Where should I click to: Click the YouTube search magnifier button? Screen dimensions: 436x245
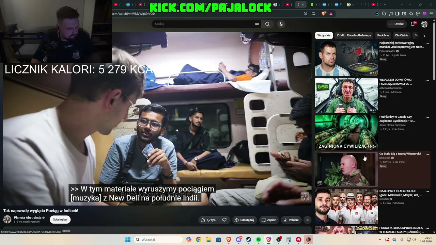tap(267, 24)
